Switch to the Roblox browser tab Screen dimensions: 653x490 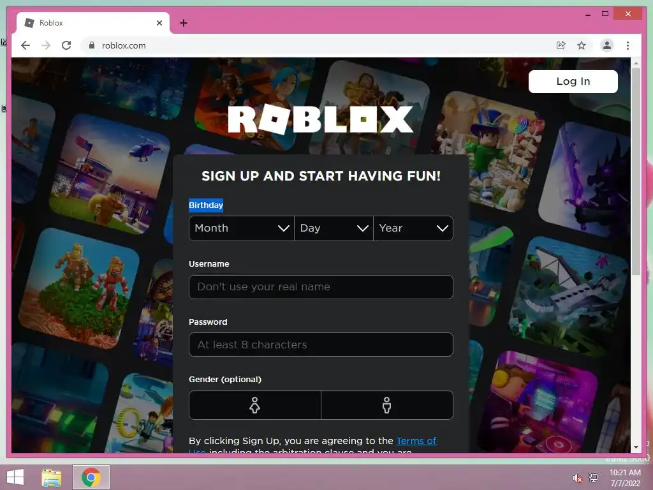point(93,23)
